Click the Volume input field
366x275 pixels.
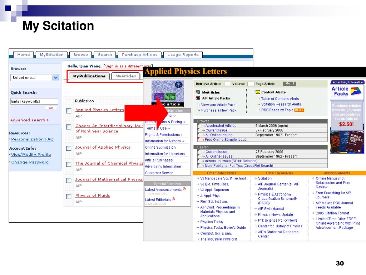(x=227, y=84)
